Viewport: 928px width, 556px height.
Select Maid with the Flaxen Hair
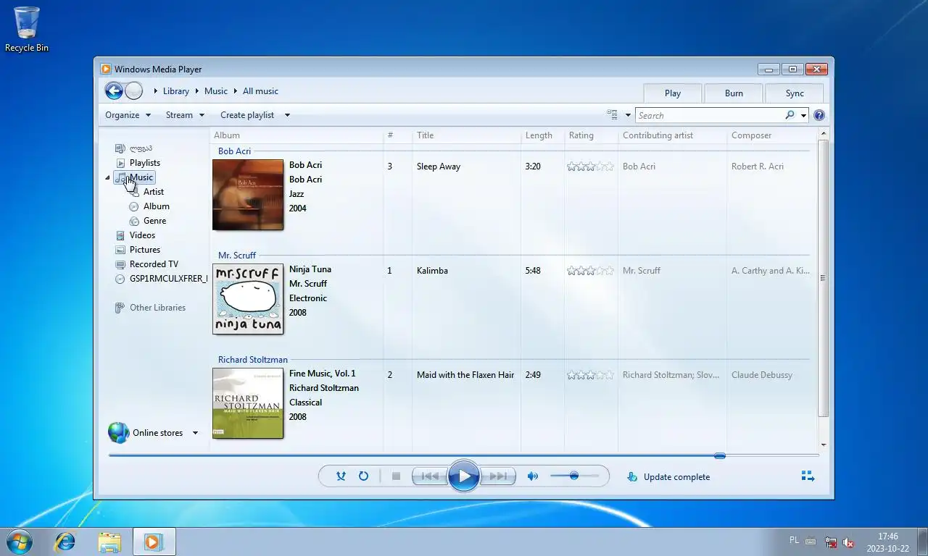point(465,375)
